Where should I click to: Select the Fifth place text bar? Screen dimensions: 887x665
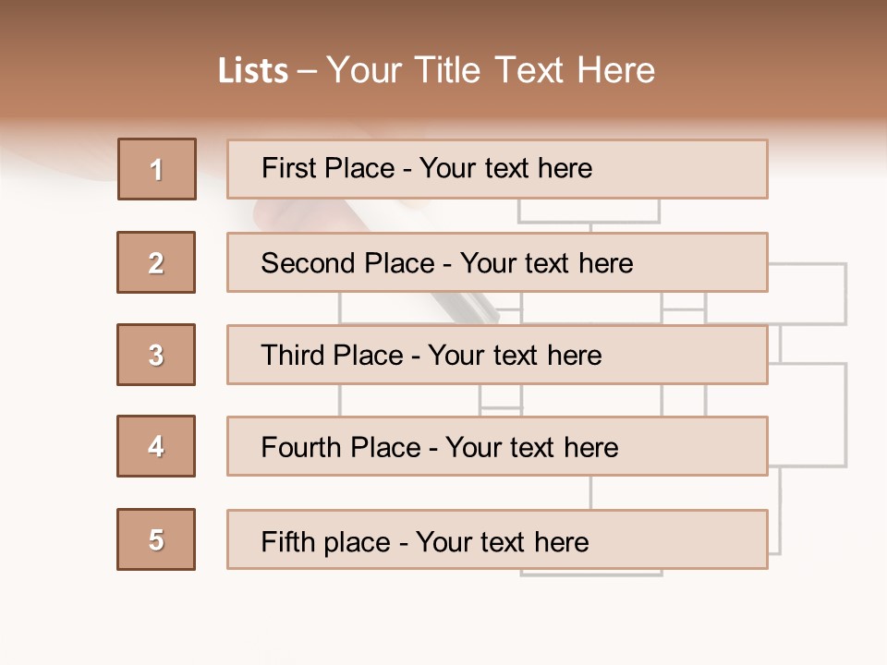coord(497,539)
